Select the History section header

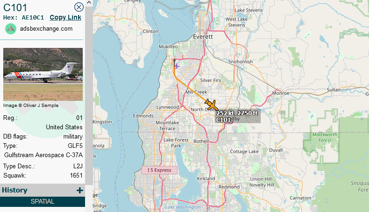pos(42,190)
